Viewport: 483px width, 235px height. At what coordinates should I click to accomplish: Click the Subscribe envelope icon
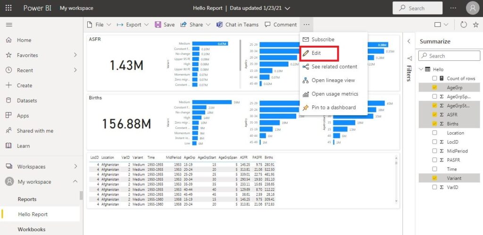pyautogui.click(x=306, y=40)
